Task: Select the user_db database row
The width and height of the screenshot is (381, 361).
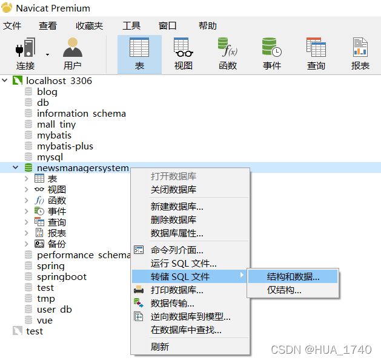Action: click(x=55, y=310)
